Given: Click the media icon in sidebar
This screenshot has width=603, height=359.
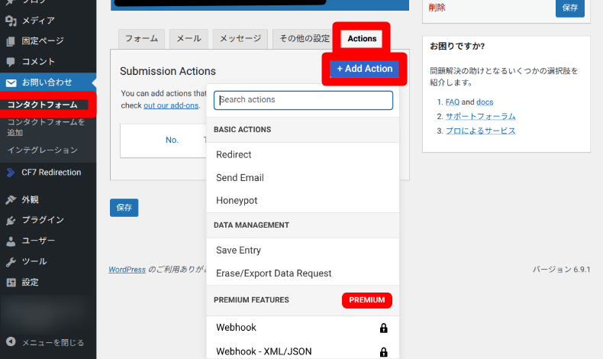Looking at the screenshot, I should 11,21.
